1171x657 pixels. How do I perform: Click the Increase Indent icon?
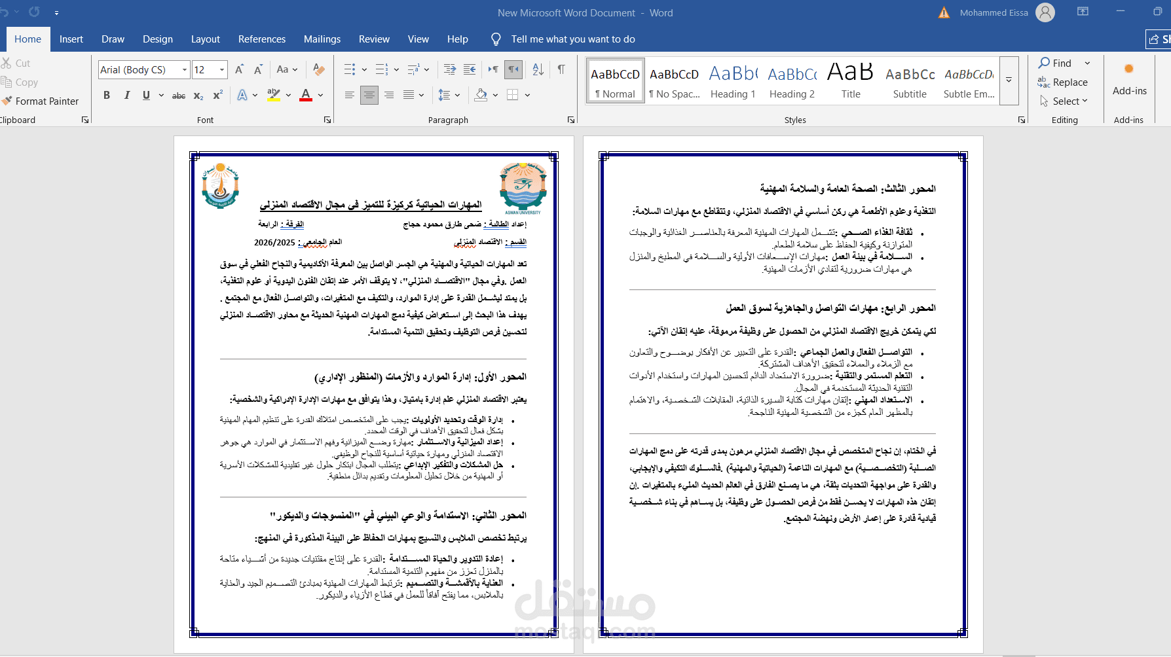tap(470, 69)
